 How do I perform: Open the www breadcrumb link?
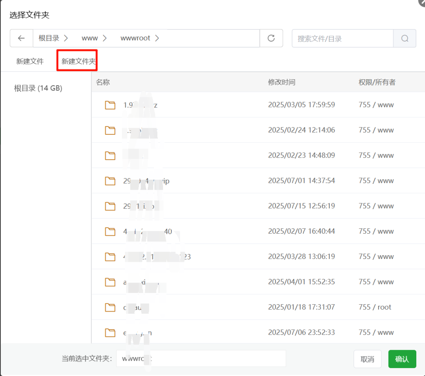[90, 38]
